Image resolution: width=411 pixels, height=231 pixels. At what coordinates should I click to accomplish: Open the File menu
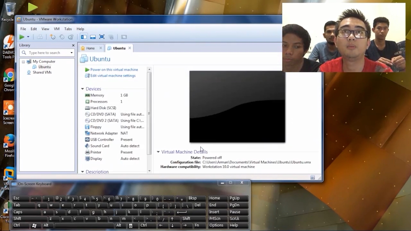coord(23,29)
